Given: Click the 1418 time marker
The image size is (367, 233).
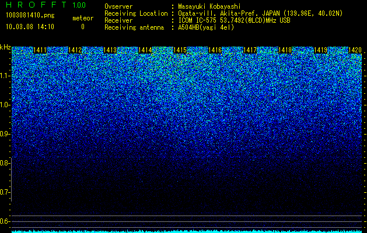Looking at the screenshot, I should [x=285, y=50].
